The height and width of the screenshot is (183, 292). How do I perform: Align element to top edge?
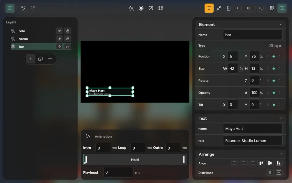[x=261, y=163]
